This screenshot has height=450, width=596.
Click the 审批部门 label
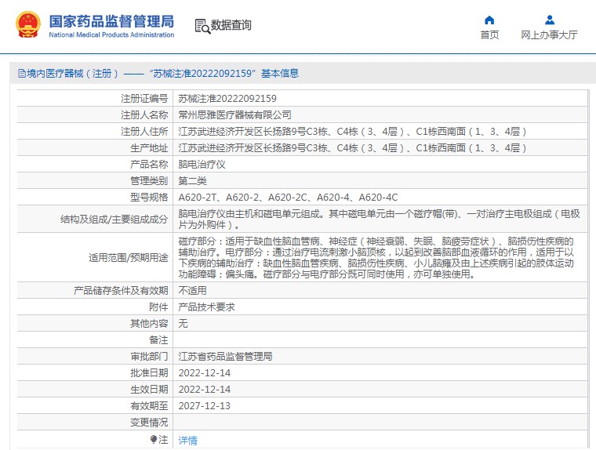(149, 356)
